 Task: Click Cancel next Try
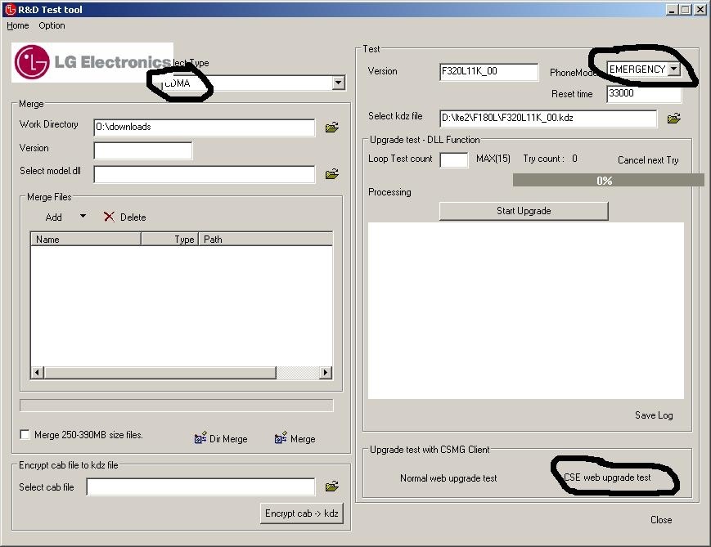(648, 160)
